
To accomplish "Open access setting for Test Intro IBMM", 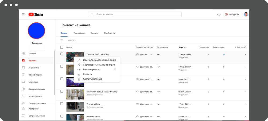I will pos(144,104).
